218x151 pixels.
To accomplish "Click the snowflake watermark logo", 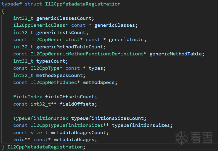I will click(x=182, y=138).
